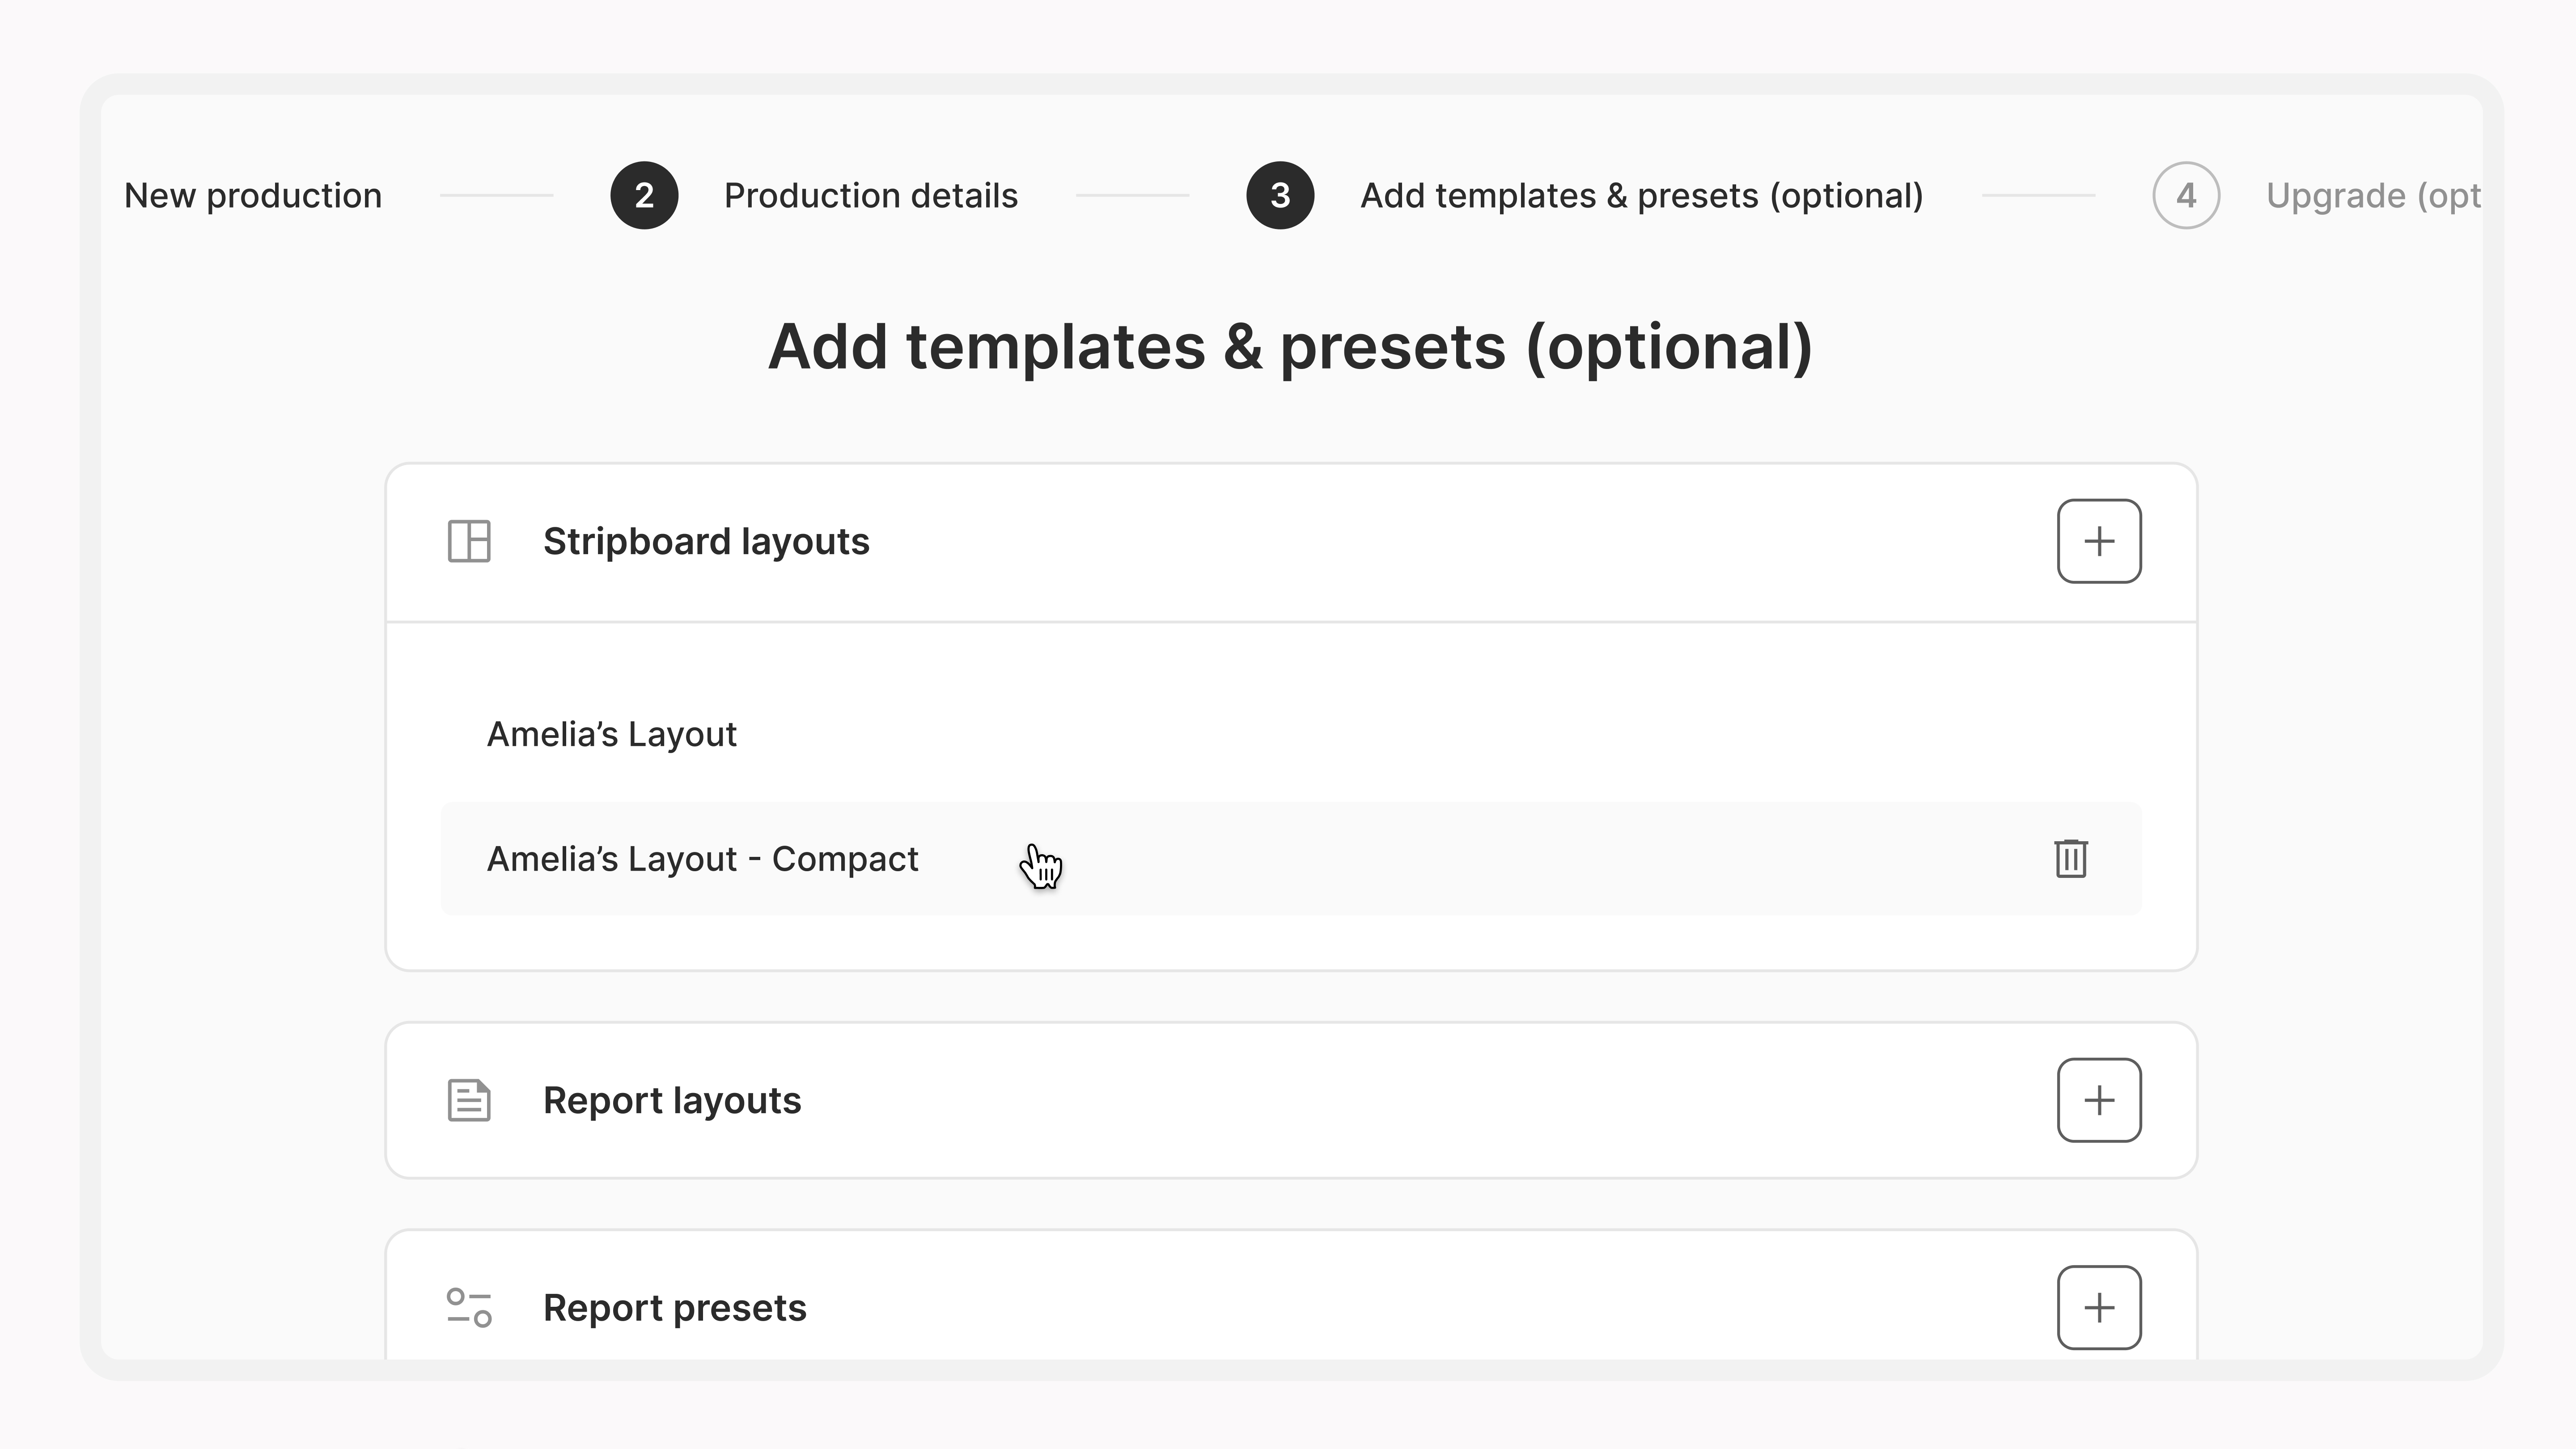This screenshot has height=1449, width=2576.
Task: Add a new Stripboard layout
Action: click(2098, 541)
